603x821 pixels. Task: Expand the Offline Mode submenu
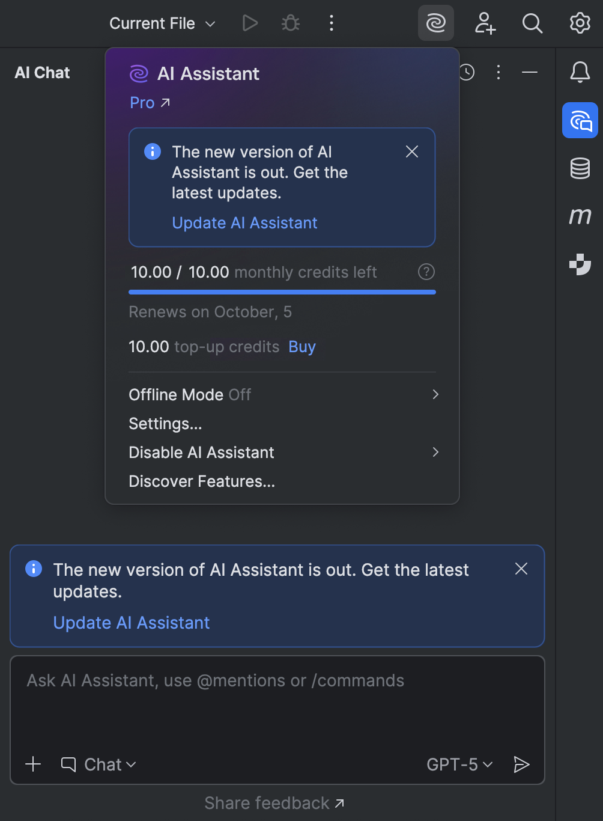click(x=282, y=395)
